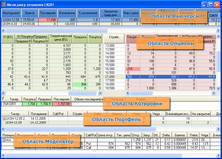Click the 15,000 strike cell
The height and width of the screenshot is (159, 222).
[x=114, y=61]
